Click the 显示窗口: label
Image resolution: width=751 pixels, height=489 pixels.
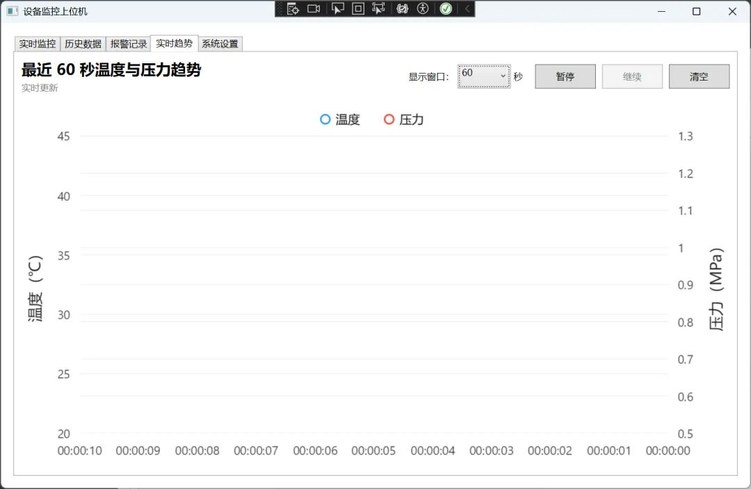(x=428, y=77)
